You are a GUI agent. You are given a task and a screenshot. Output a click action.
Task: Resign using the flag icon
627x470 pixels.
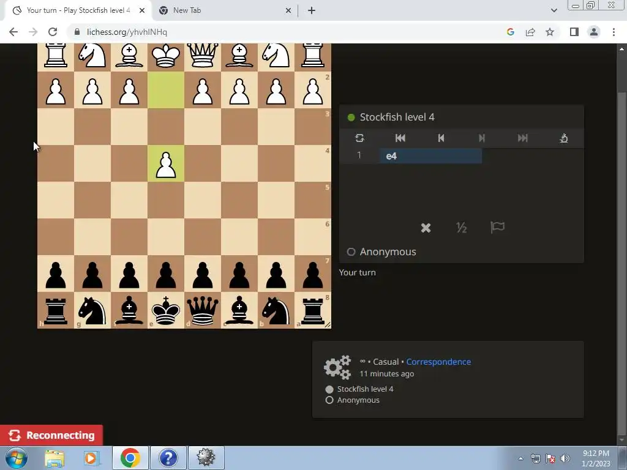coord(497,228)
